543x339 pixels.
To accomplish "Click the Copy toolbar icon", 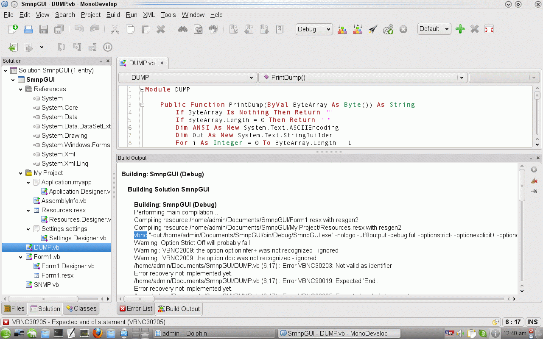I will coord(130,29).
